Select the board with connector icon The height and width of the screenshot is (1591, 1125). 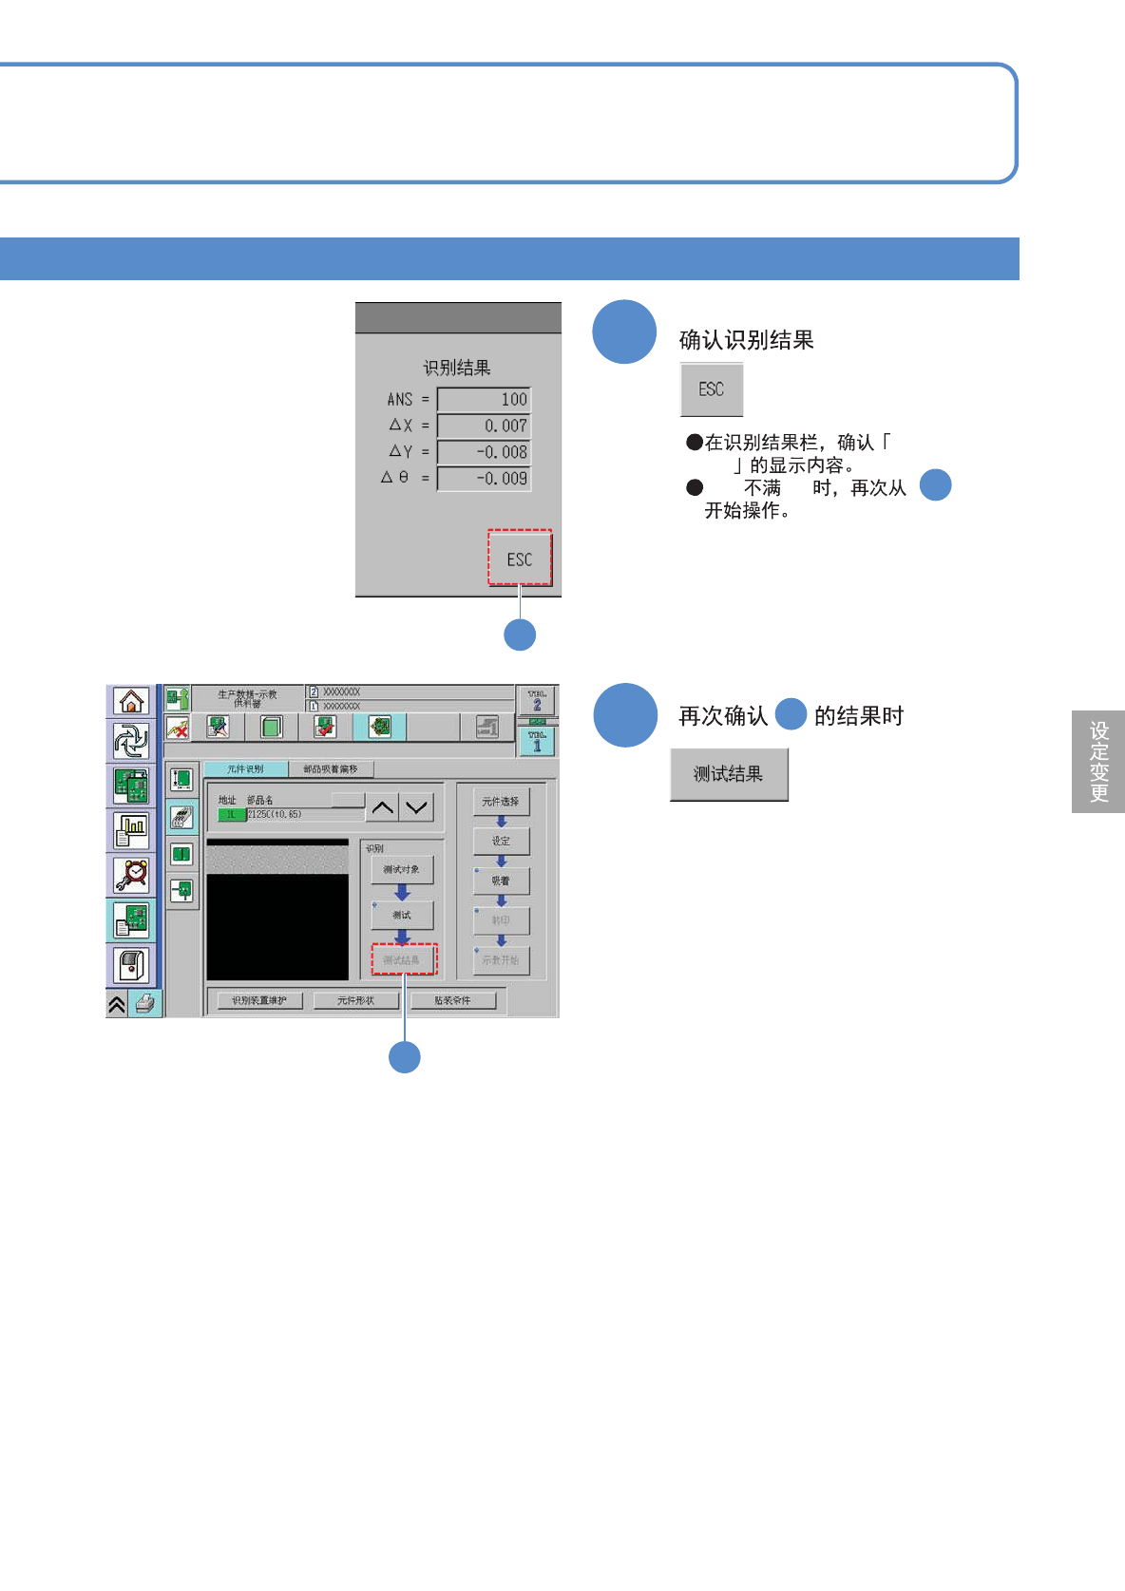click(x=181, y=890)
